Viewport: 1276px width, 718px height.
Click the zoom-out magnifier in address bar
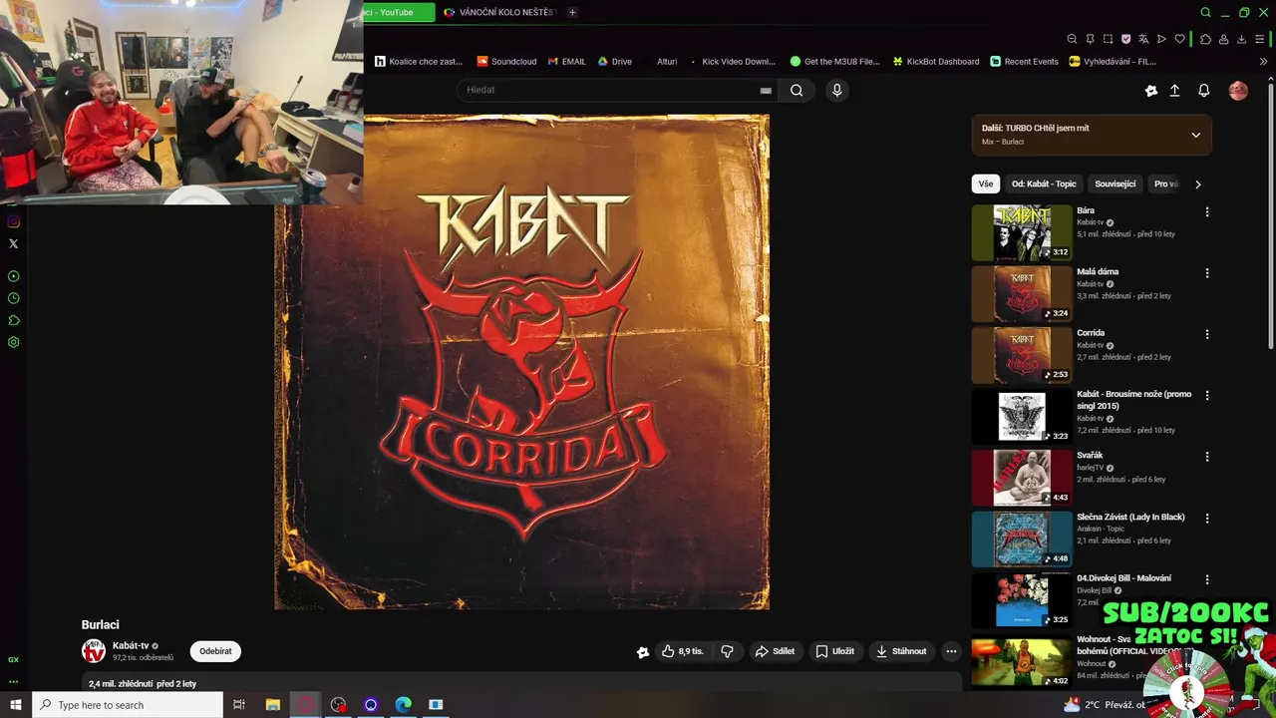pyautogui.click(x=1072, y=39)
